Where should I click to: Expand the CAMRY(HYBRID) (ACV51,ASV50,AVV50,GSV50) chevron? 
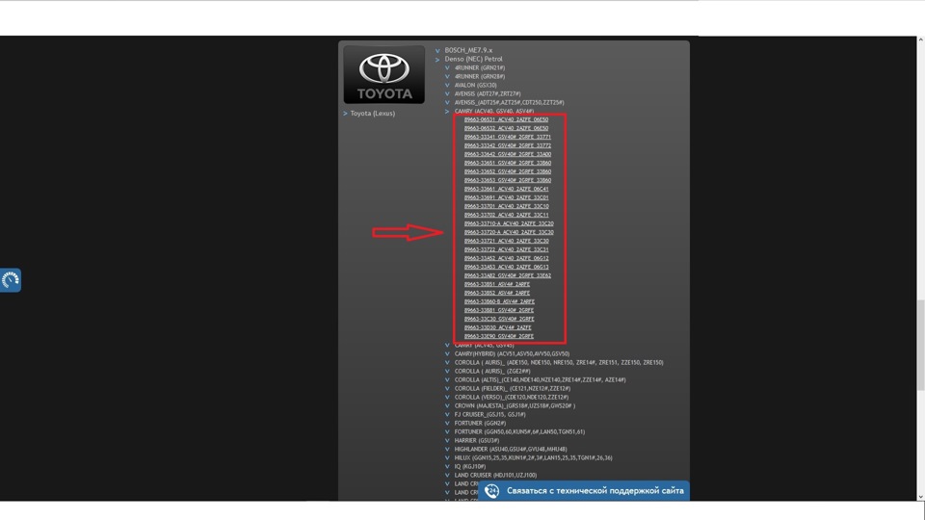[x=447, y=354]
